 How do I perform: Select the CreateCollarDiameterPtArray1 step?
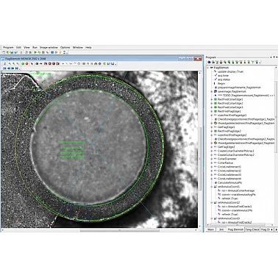tap(236, 151)
